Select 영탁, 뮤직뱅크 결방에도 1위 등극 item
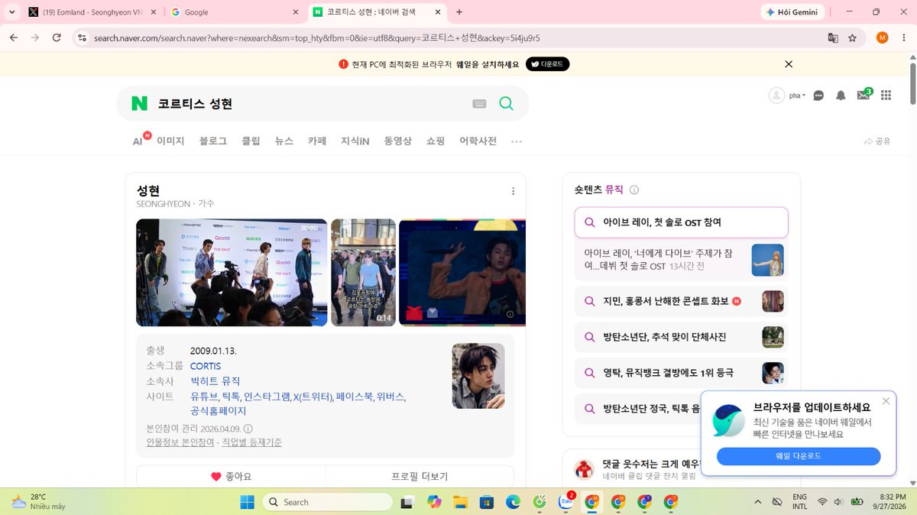This screenshot has height=515, width=917. click(679, 373)
